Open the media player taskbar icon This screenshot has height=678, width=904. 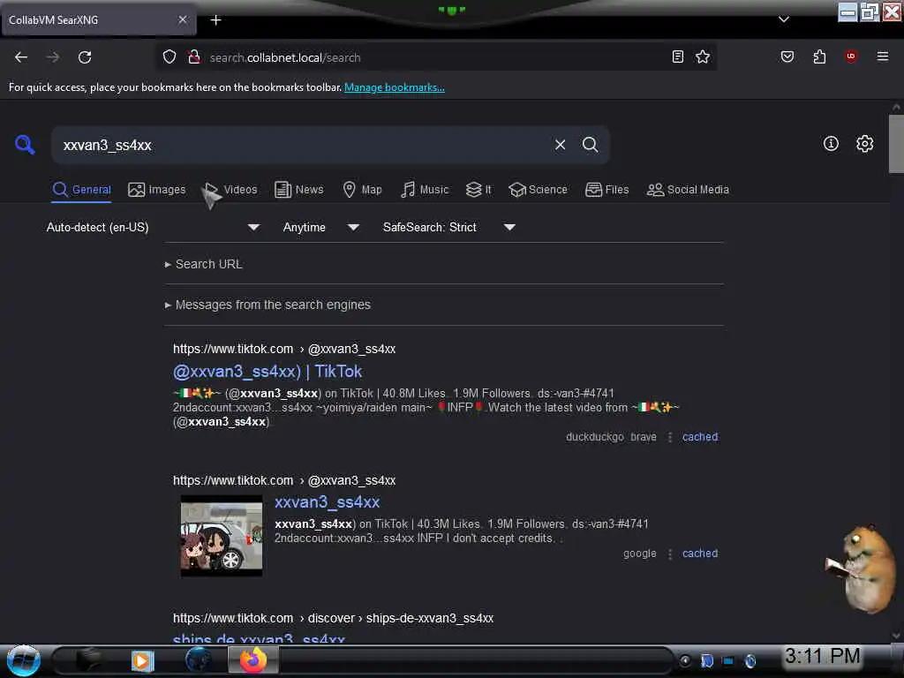[142, 660]
